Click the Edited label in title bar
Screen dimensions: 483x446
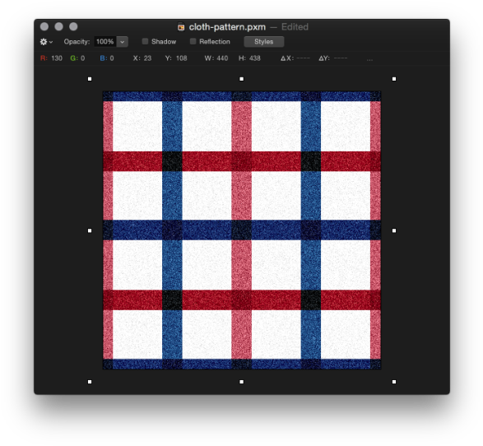(x=295, y=27)
